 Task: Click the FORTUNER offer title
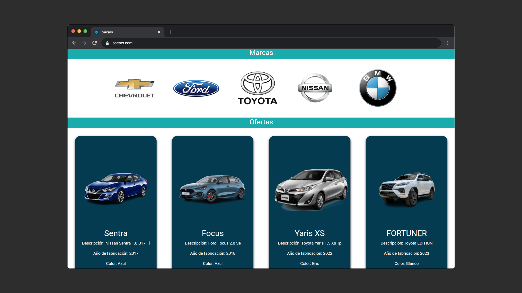pos(406,233)
